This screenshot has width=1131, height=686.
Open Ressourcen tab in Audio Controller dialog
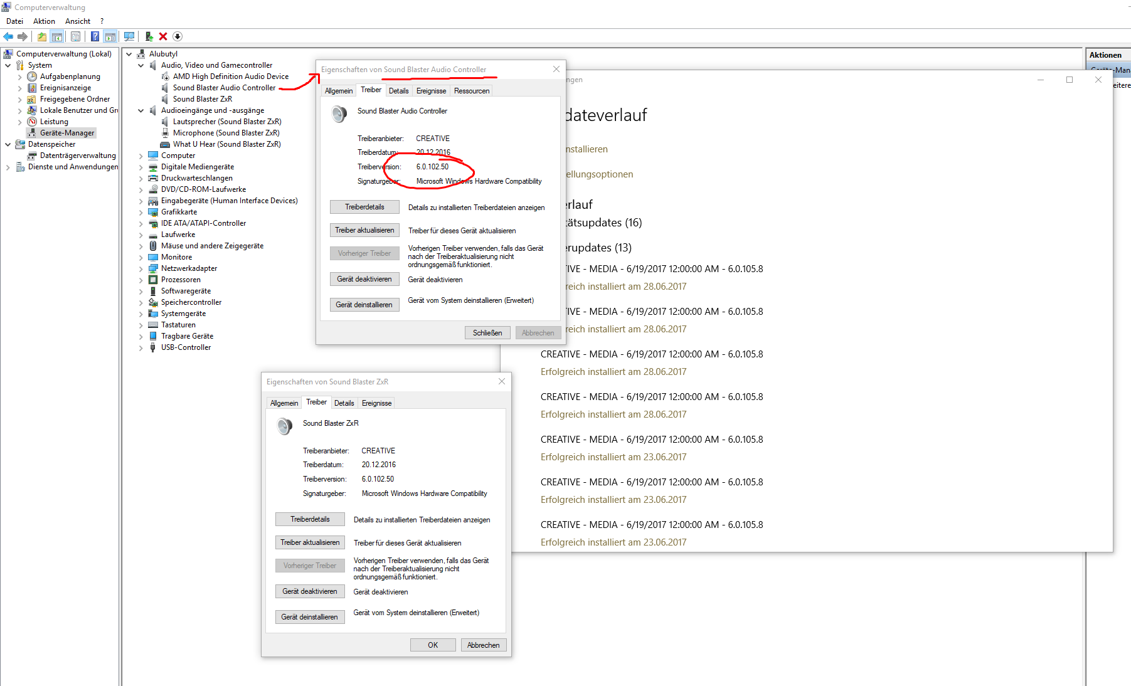pos(472,91)
